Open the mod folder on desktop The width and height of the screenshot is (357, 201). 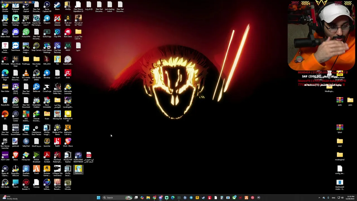(x=340, y=143)
